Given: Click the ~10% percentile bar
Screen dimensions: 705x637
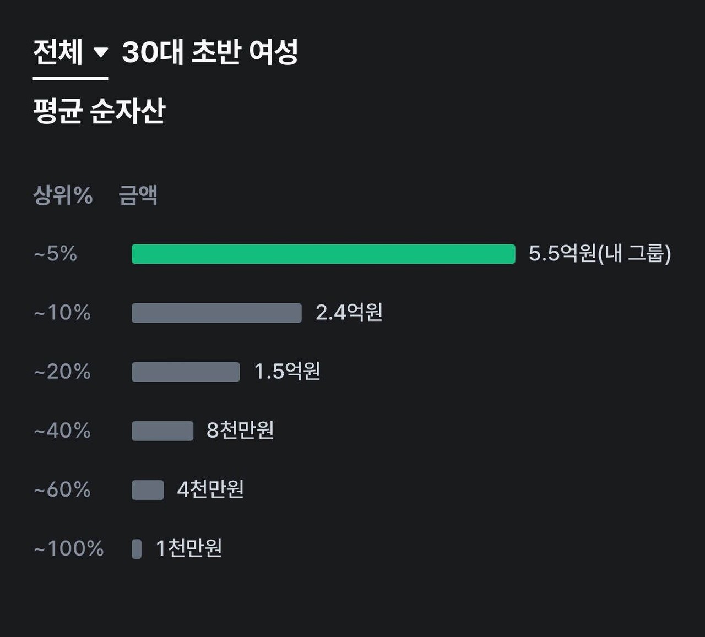Looking at the screenshot, I should (x=216, y=313).
